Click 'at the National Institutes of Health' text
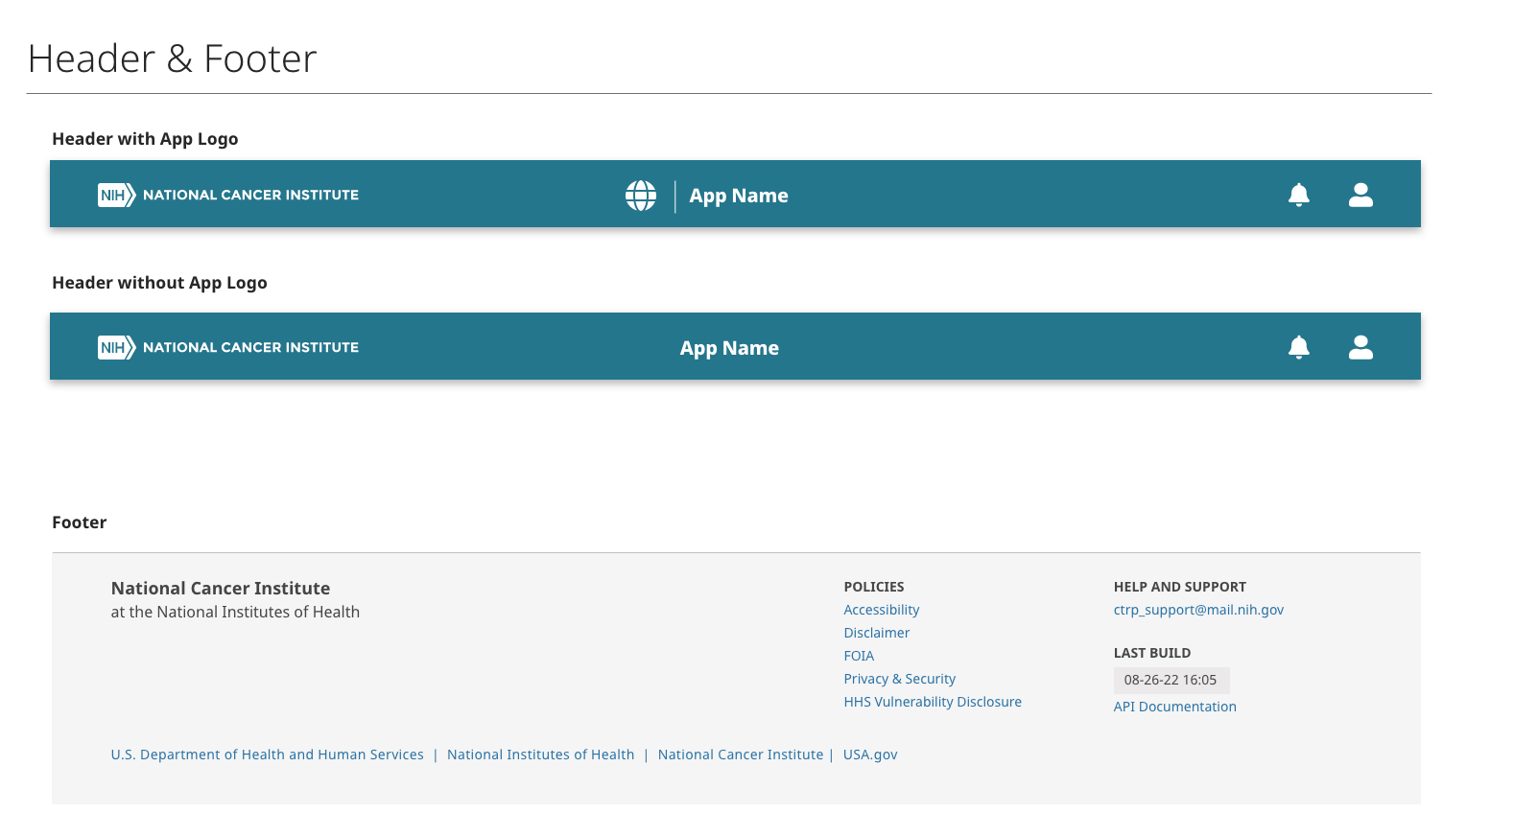This screenshot has height=836, width=1514. pyautogui.click(x=235, y=612)
